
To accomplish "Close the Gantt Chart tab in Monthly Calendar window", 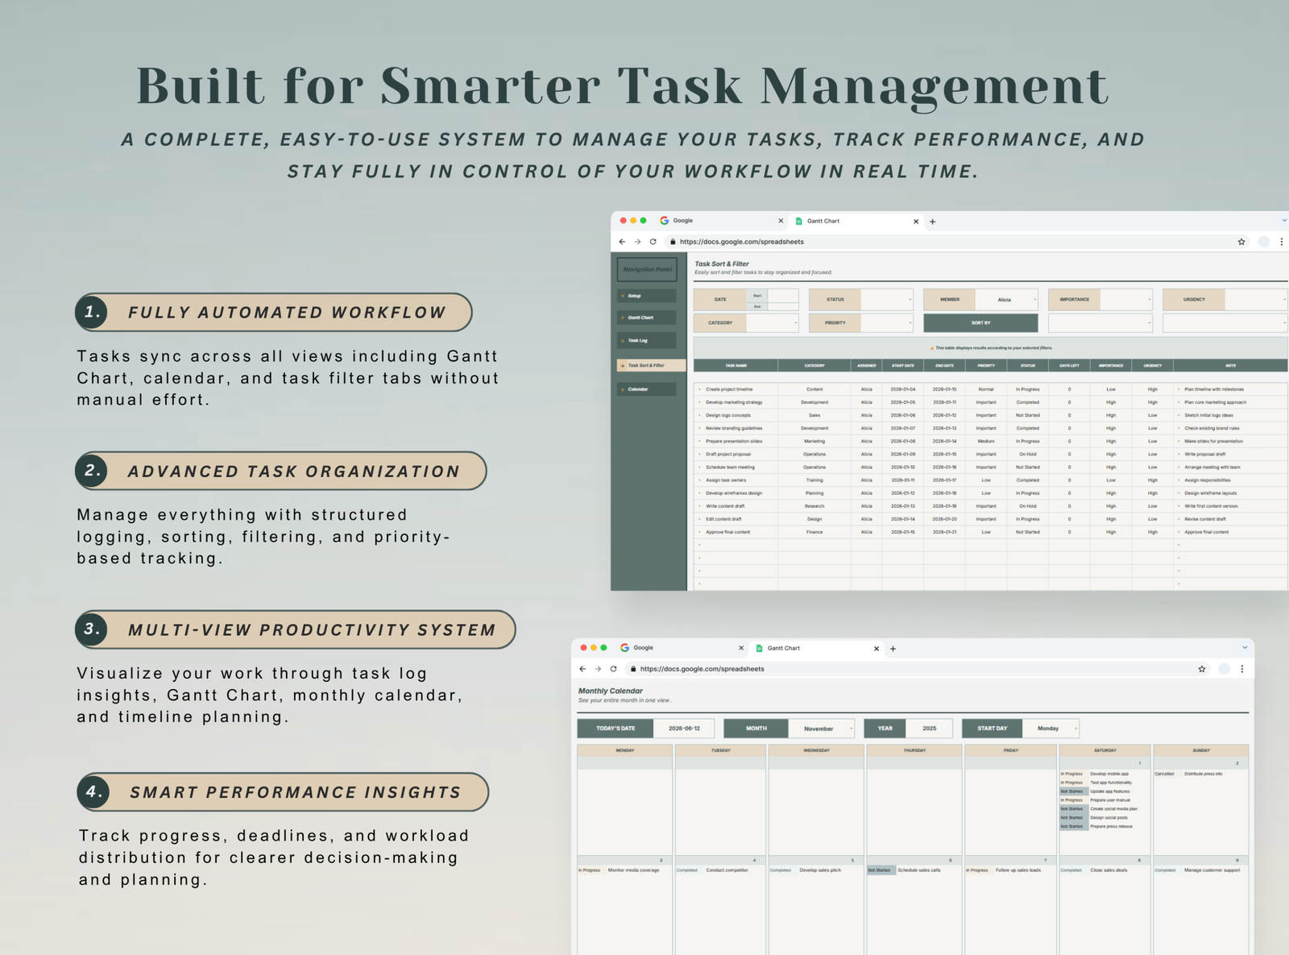I will click(x=877, y=648).
